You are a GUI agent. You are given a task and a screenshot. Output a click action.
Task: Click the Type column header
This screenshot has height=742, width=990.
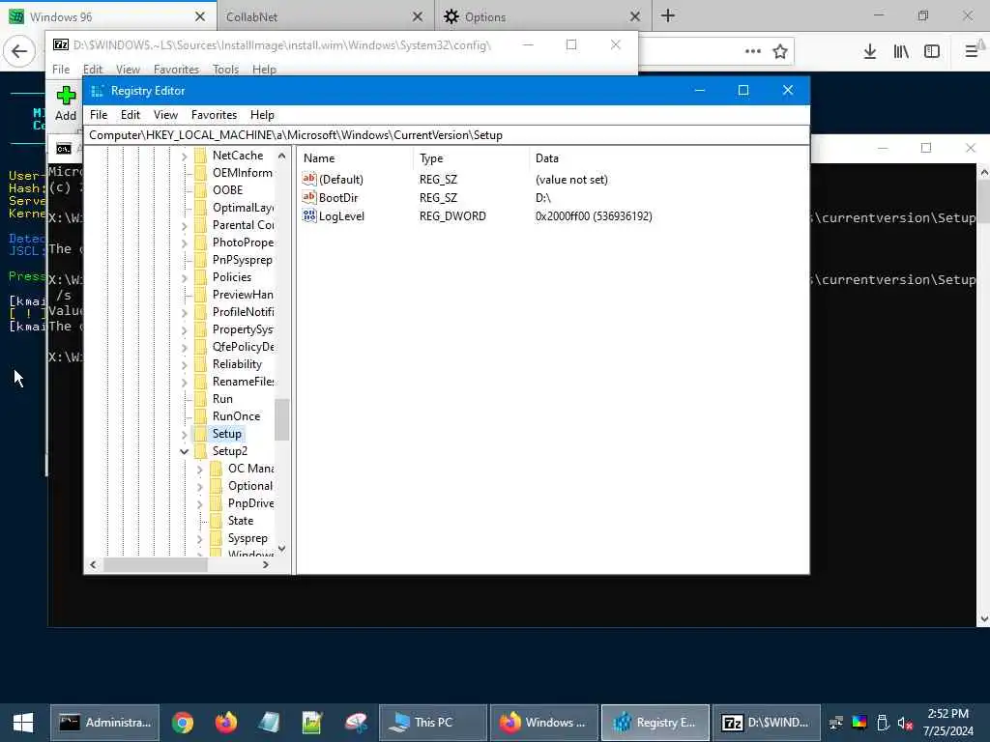471,158
